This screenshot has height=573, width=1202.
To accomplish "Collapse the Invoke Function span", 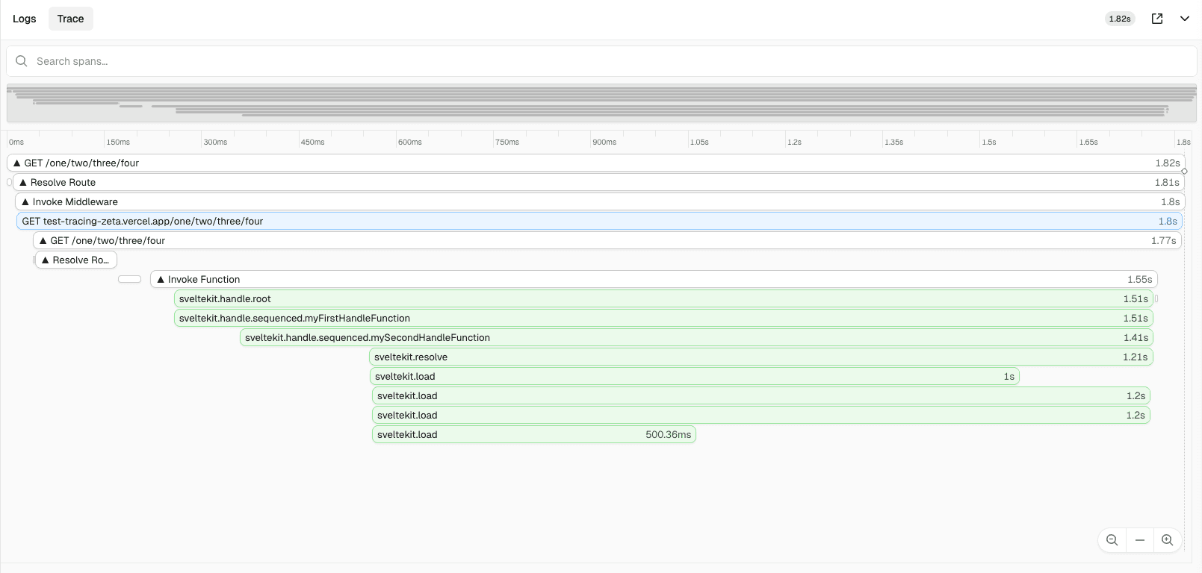I will point(161,280).
